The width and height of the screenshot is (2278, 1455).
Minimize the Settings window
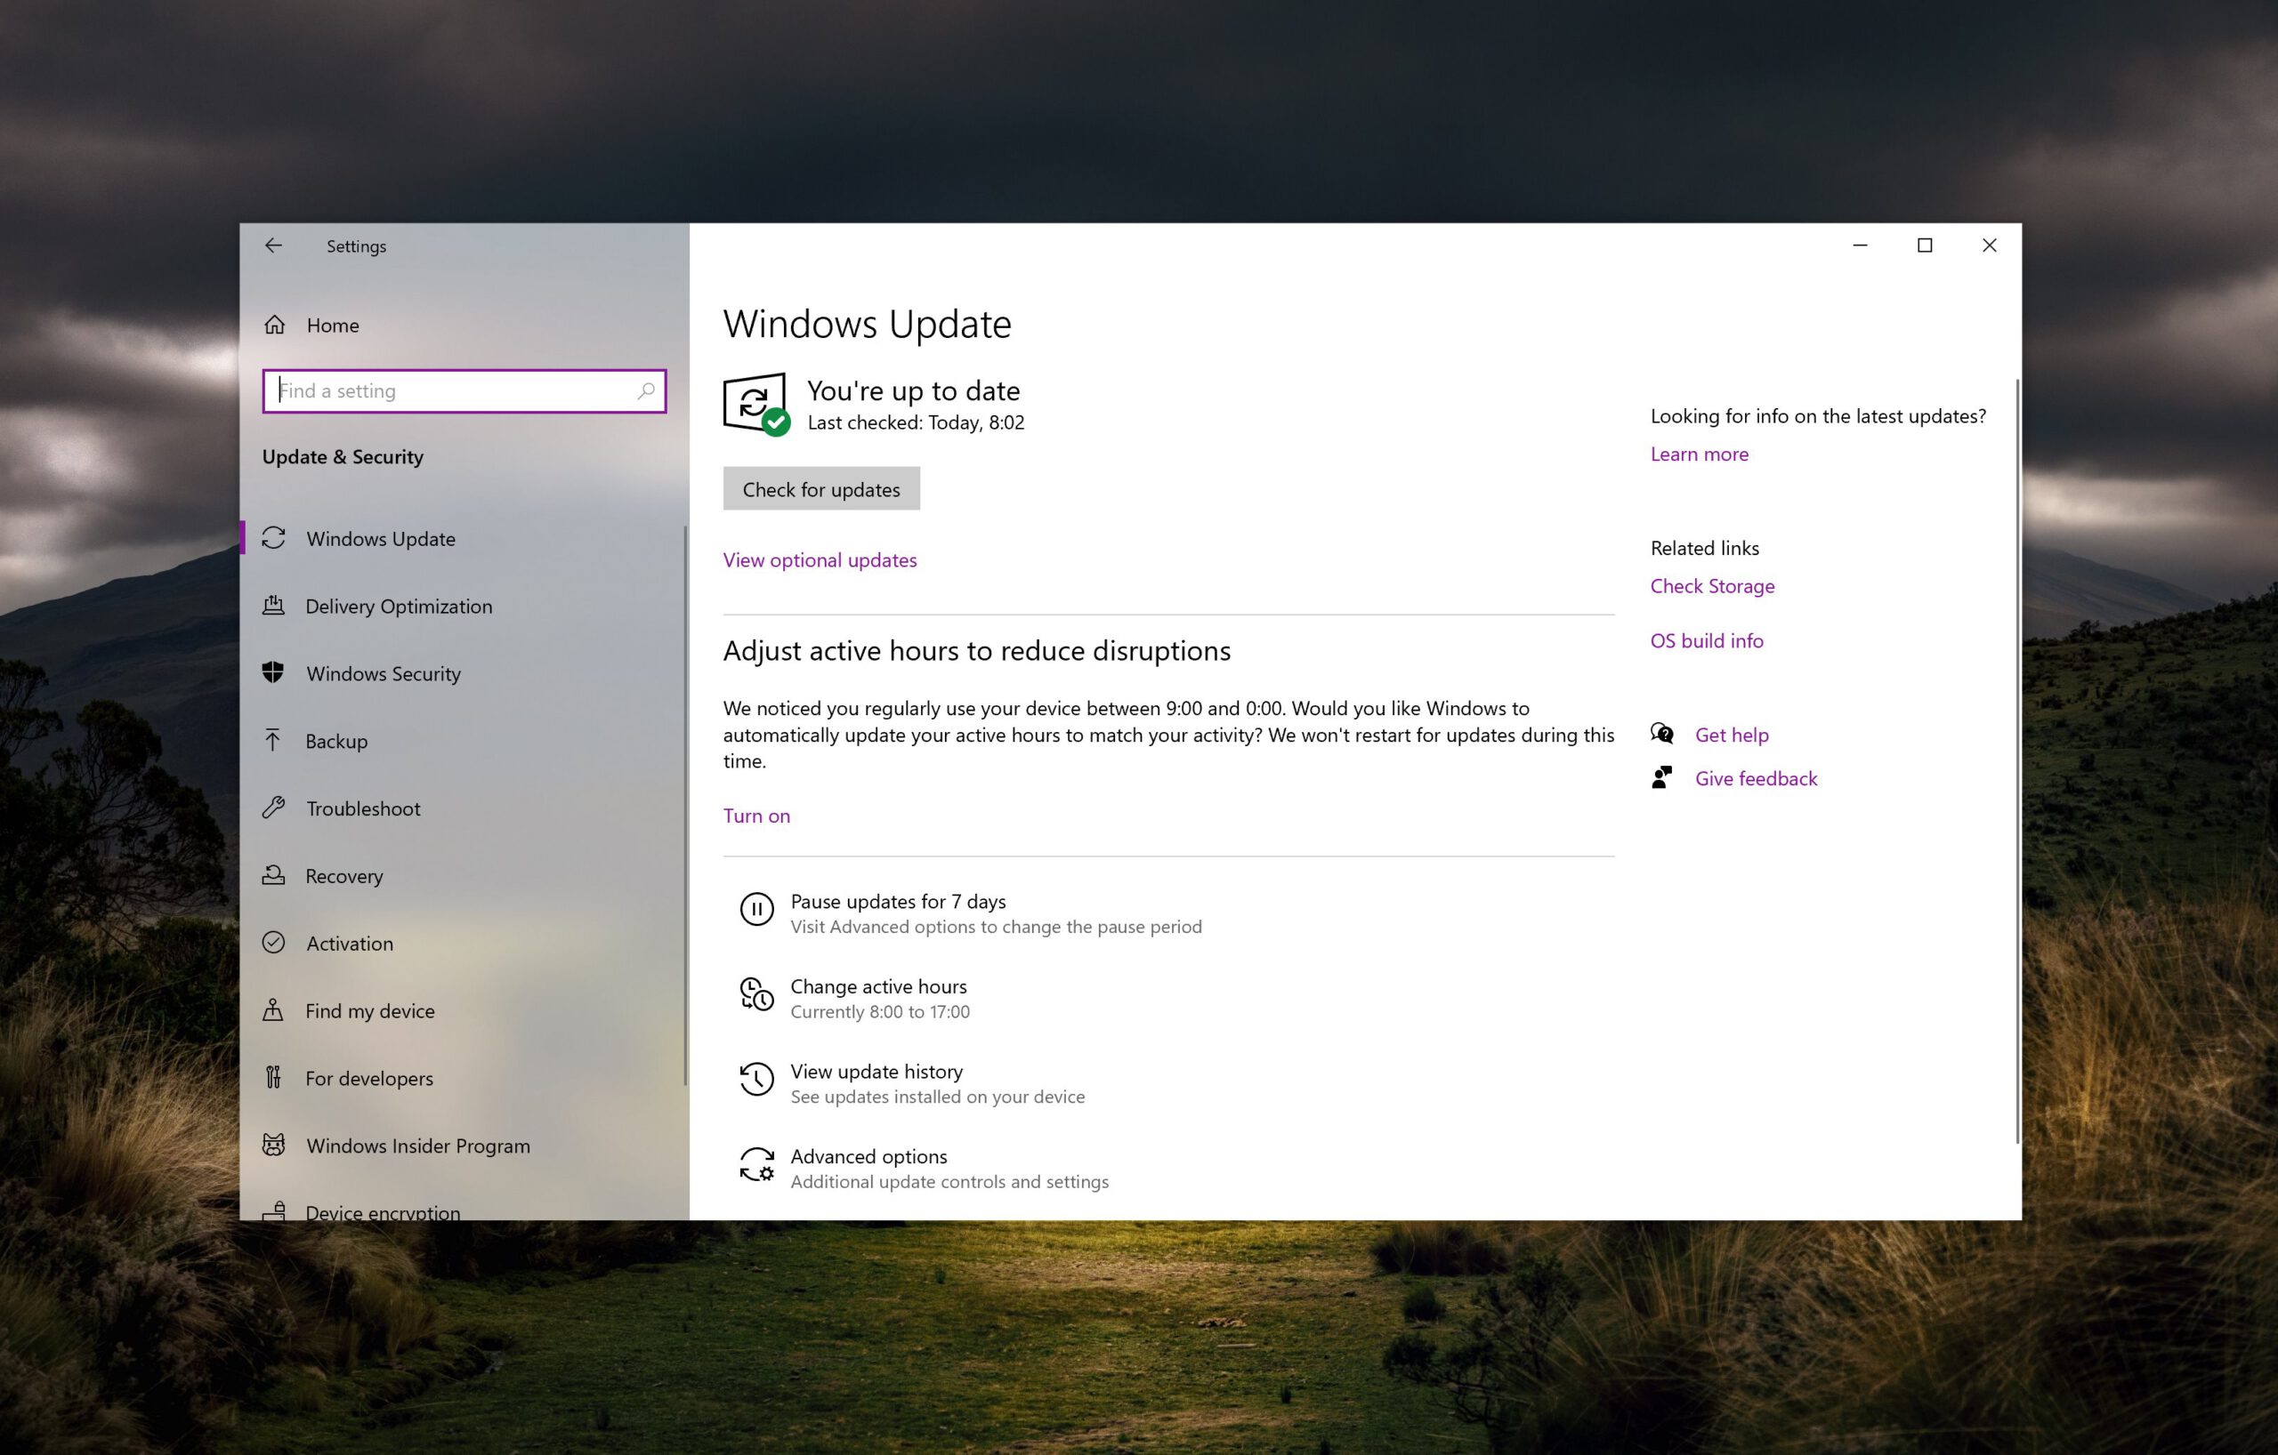tap(1860, 245)
